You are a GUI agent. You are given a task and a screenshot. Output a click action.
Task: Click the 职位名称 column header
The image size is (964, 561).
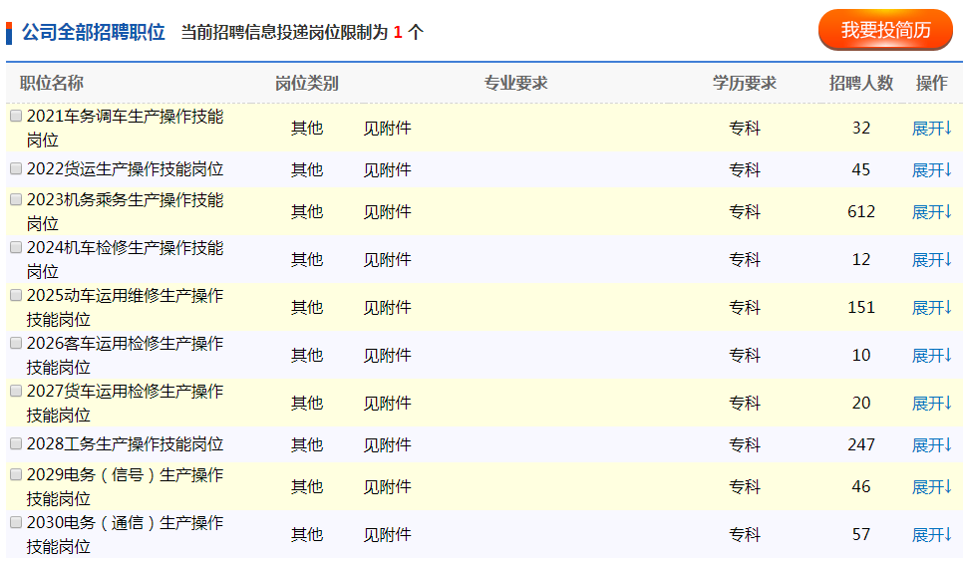click(52, 83)
